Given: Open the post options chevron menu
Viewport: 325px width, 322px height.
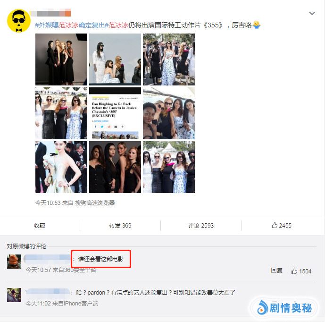Looking at the screenshot, I should pos(312,13).
